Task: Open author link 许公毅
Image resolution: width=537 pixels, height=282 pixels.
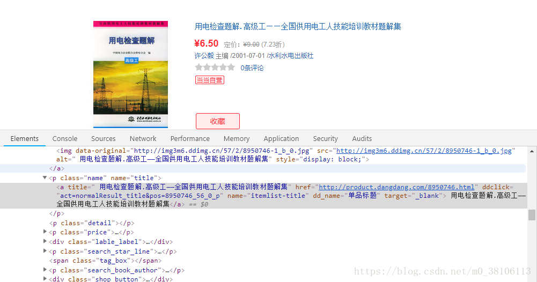Action: click(204, 56)
